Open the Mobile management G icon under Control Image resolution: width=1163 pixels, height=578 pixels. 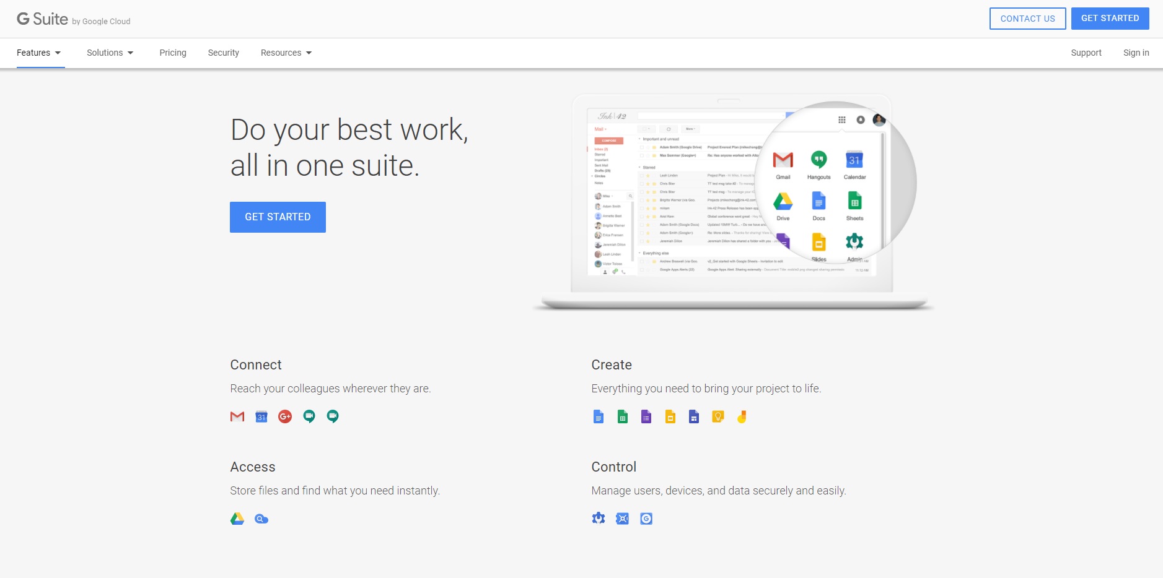(646, 519)
